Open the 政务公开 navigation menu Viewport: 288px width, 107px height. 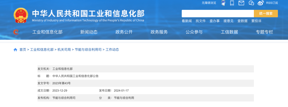pyautogui.click(x=124, y=32)
